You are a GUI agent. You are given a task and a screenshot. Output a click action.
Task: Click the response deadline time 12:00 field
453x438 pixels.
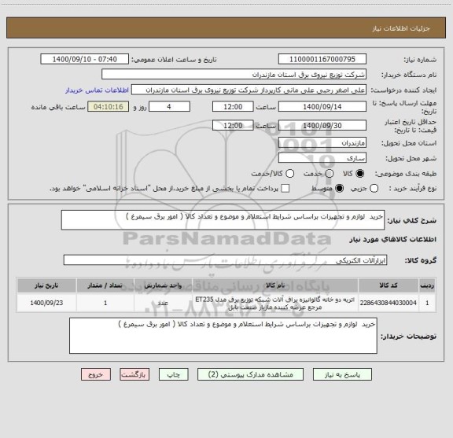tap(233, 107)
